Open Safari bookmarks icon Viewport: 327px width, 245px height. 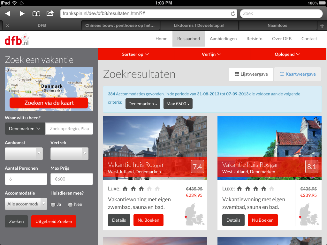click(36, 13)
